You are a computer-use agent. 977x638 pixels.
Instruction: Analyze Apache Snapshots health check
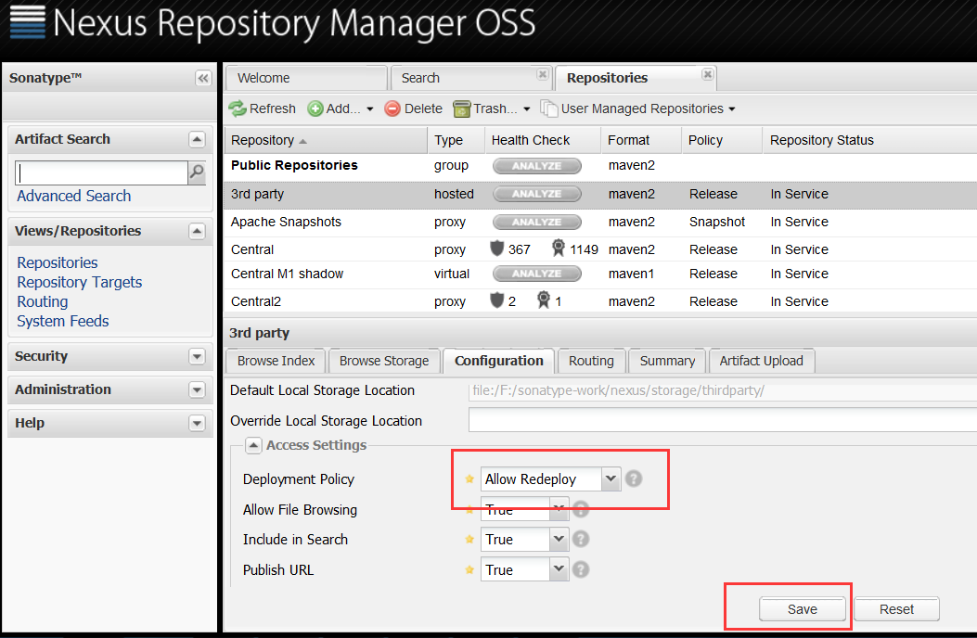click(536, 222)
